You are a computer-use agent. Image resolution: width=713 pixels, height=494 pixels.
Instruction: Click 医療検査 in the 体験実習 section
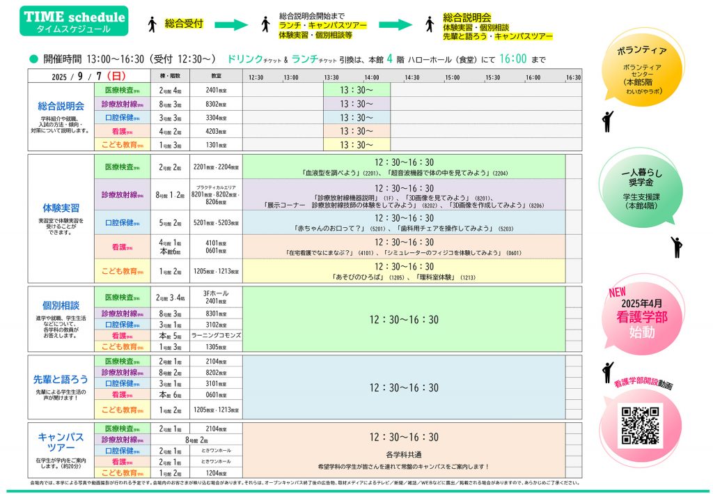coord(123,167)
